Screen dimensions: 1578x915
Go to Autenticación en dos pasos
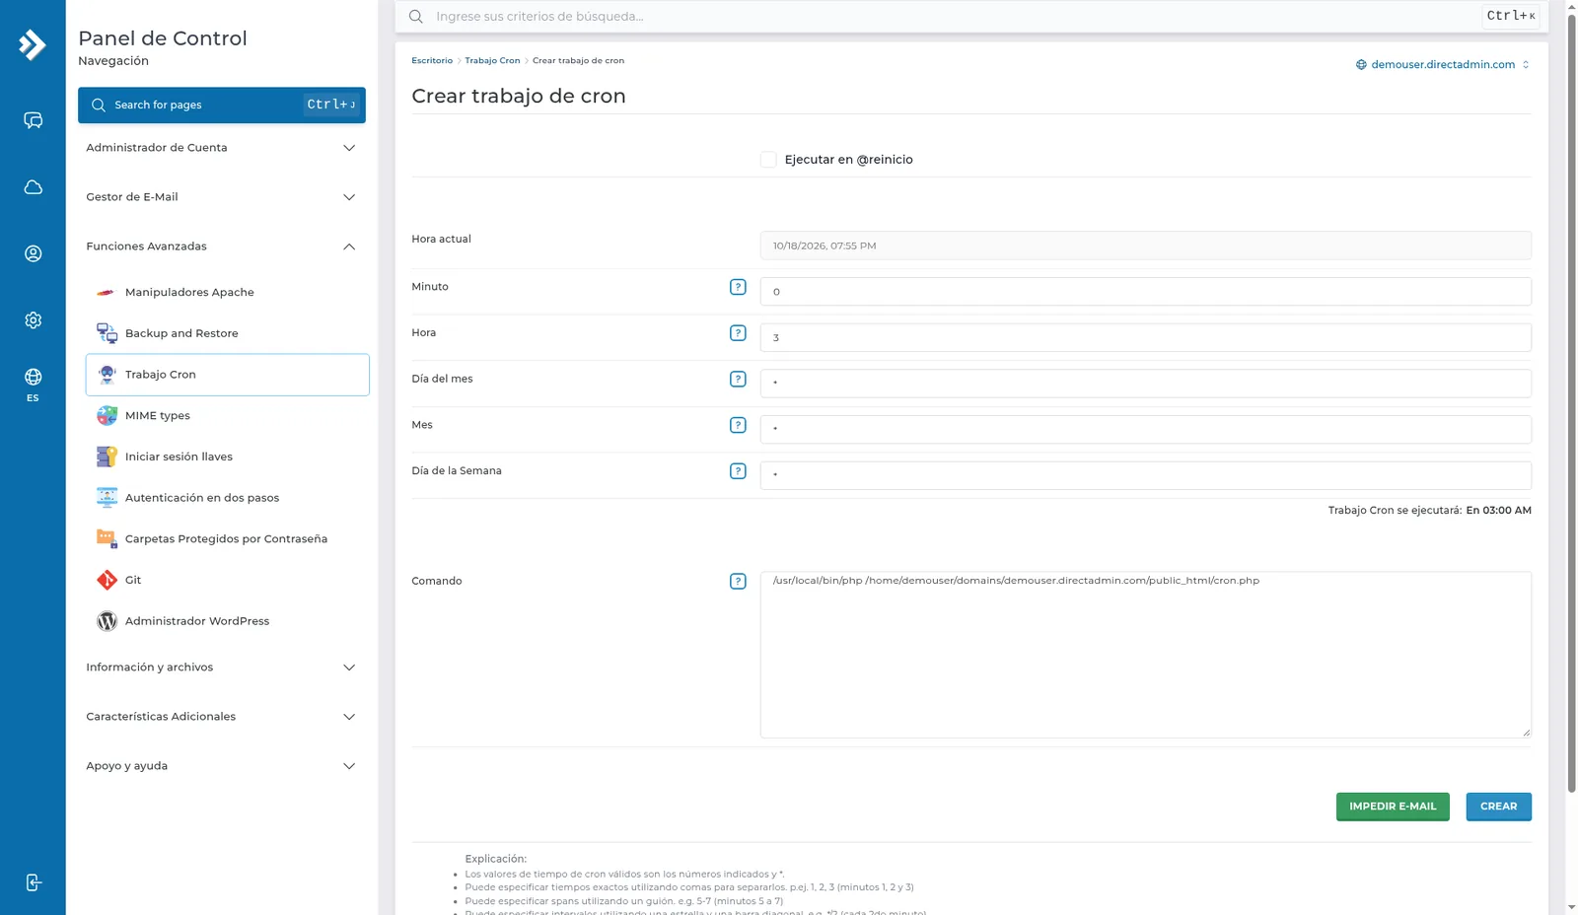point(227,498)
